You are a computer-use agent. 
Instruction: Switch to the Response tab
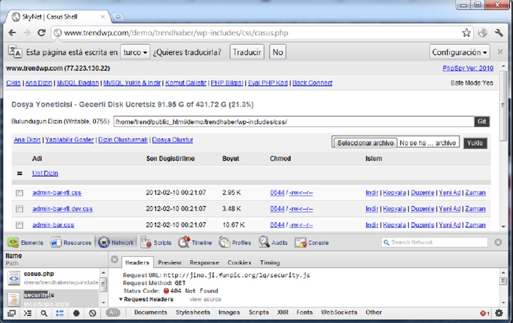tap(204, 263)
